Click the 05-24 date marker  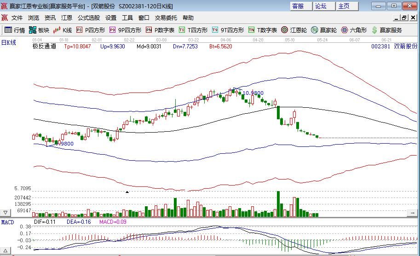point(322,40)
